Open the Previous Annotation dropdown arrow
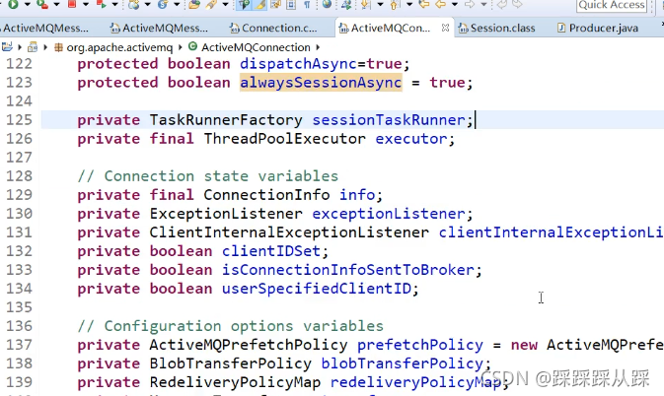The width and height of the screenshot is (664, 396). (409, 5)
